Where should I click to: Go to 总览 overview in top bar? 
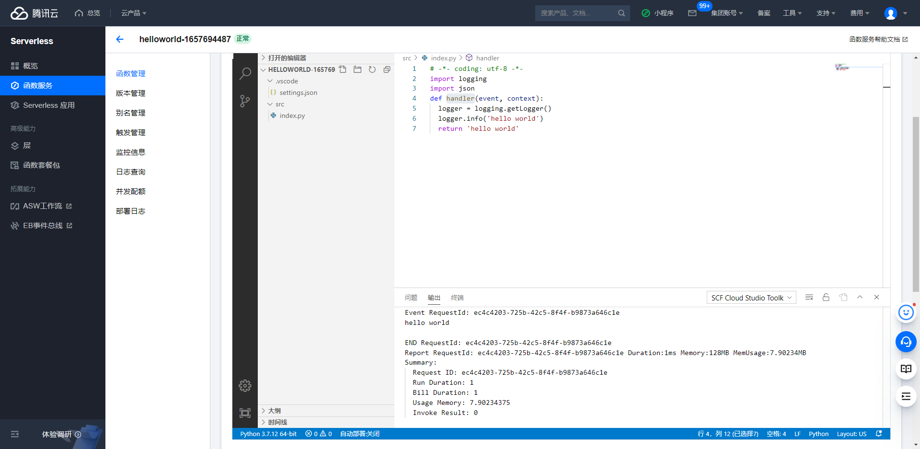click(x=88, y=13)
